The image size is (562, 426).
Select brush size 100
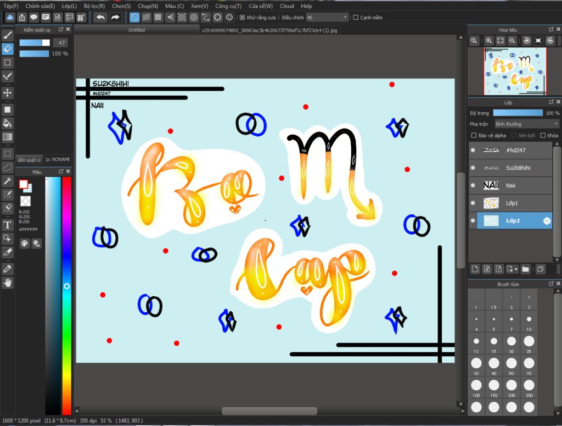point(476,388)
